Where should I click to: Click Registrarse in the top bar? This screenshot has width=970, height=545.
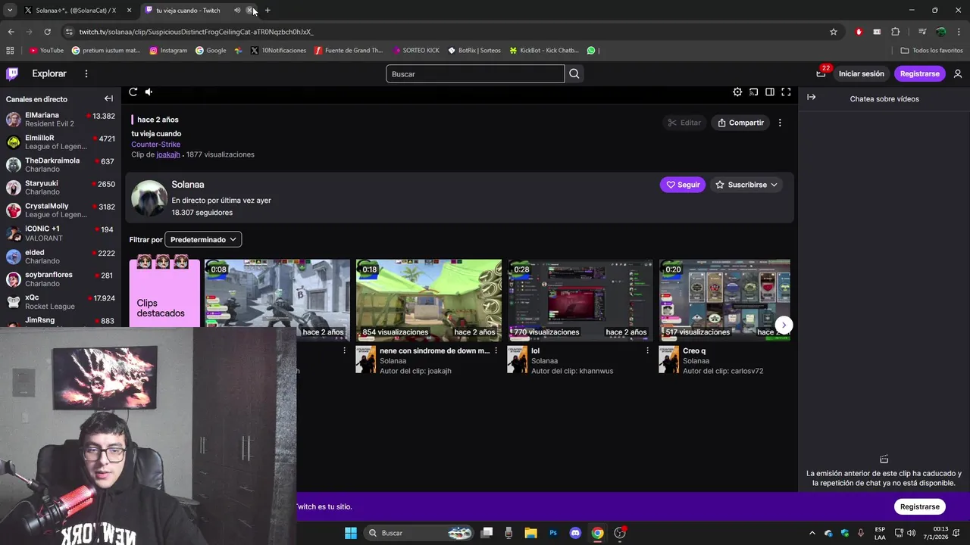pos(919,73)
